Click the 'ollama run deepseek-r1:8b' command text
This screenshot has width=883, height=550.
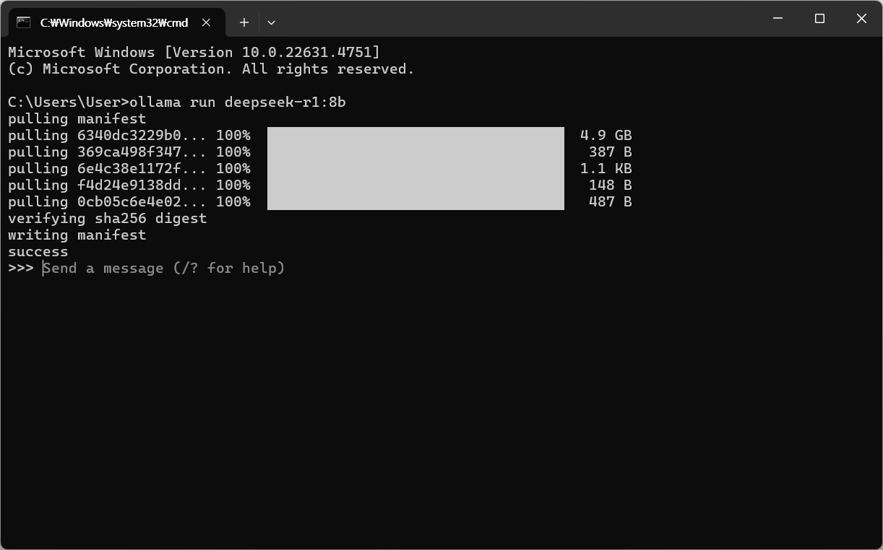click(x=238, y=102)
